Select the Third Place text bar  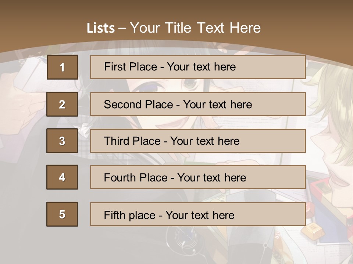(x=198, y=141)
